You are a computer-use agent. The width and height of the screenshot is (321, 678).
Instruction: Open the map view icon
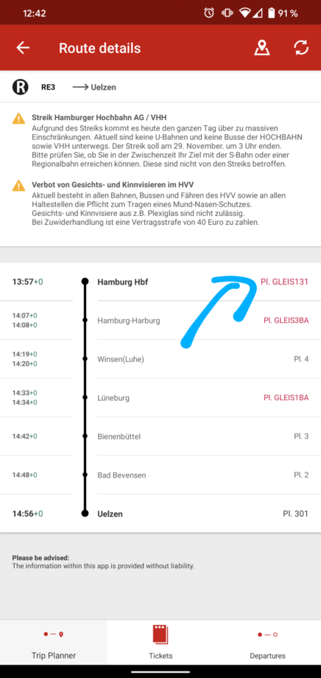tap(261, 48)
